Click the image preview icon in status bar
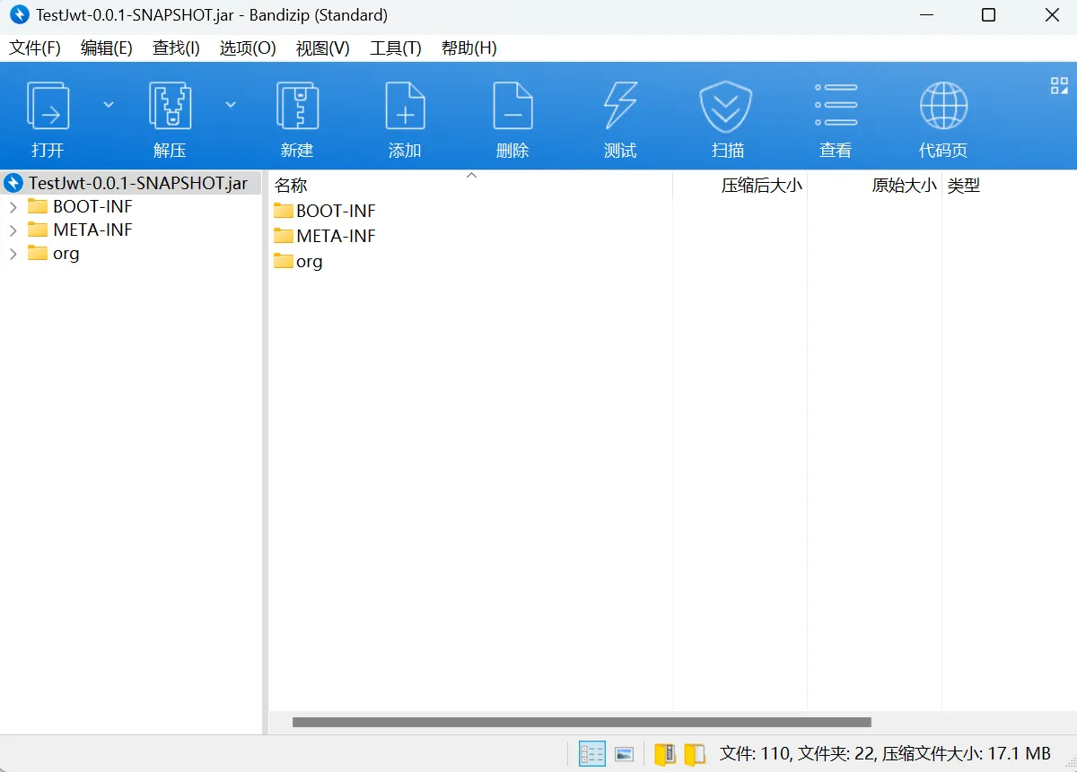Image resolution: width=1077 pixels, height=772 pixels. point(625,754)
